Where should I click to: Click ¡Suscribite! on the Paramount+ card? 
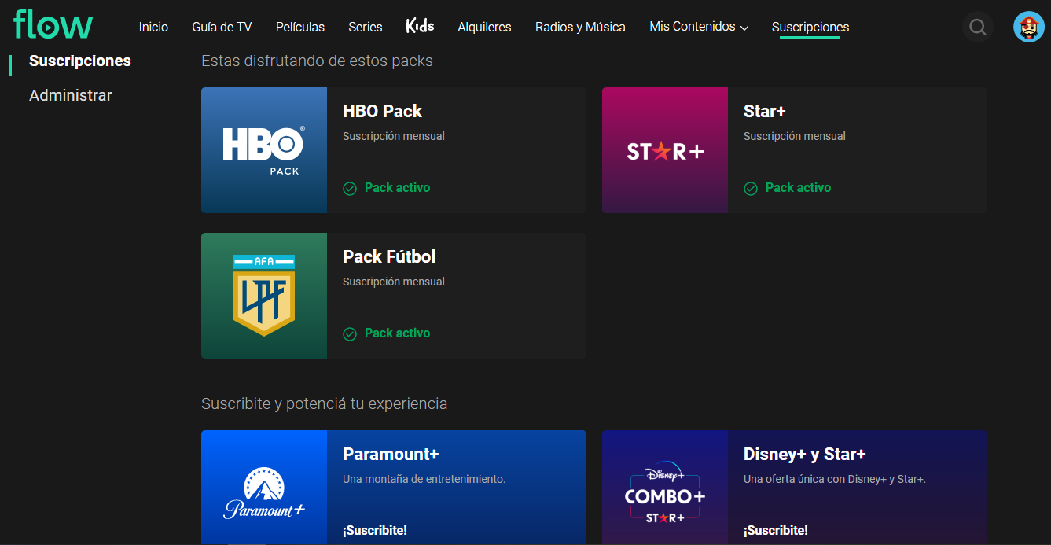[x=375, y=530]
